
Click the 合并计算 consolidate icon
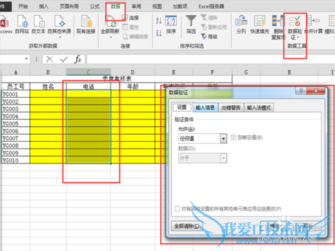[x=314, y=24]
